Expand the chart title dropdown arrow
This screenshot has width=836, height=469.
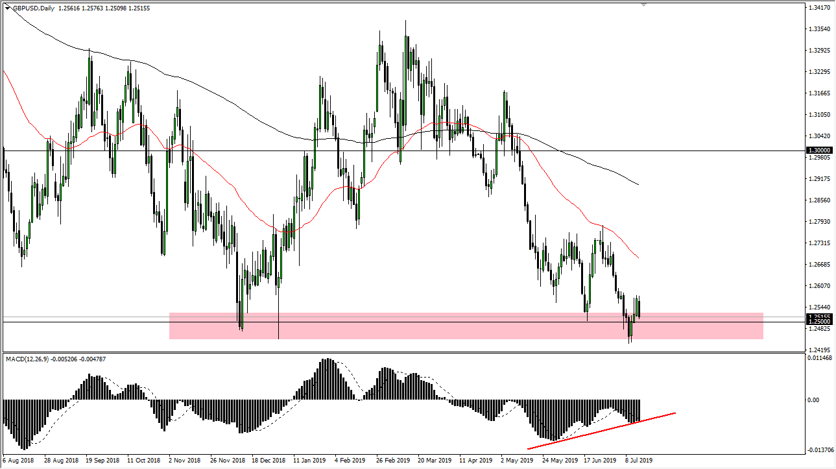(x=6, y=7)
